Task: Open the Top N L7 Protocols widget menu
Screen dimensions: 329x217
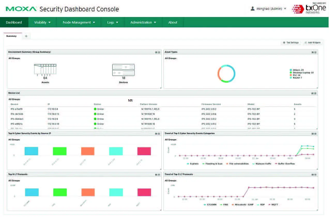Action: [x=158, y=174]
